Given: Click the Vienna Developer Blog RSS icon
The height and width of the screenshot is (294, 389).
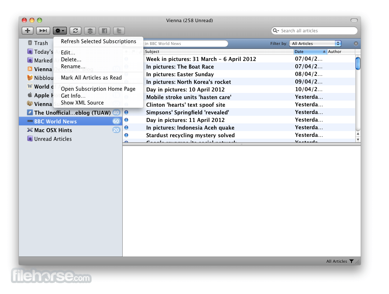Looking at the screenshot, I should pos(30,69).
